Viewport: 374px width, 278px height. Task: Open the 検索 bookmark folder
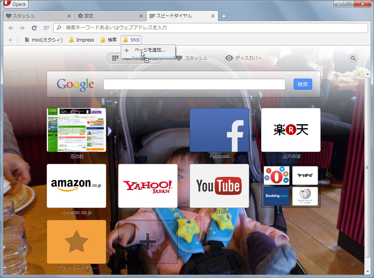[108, 40]
